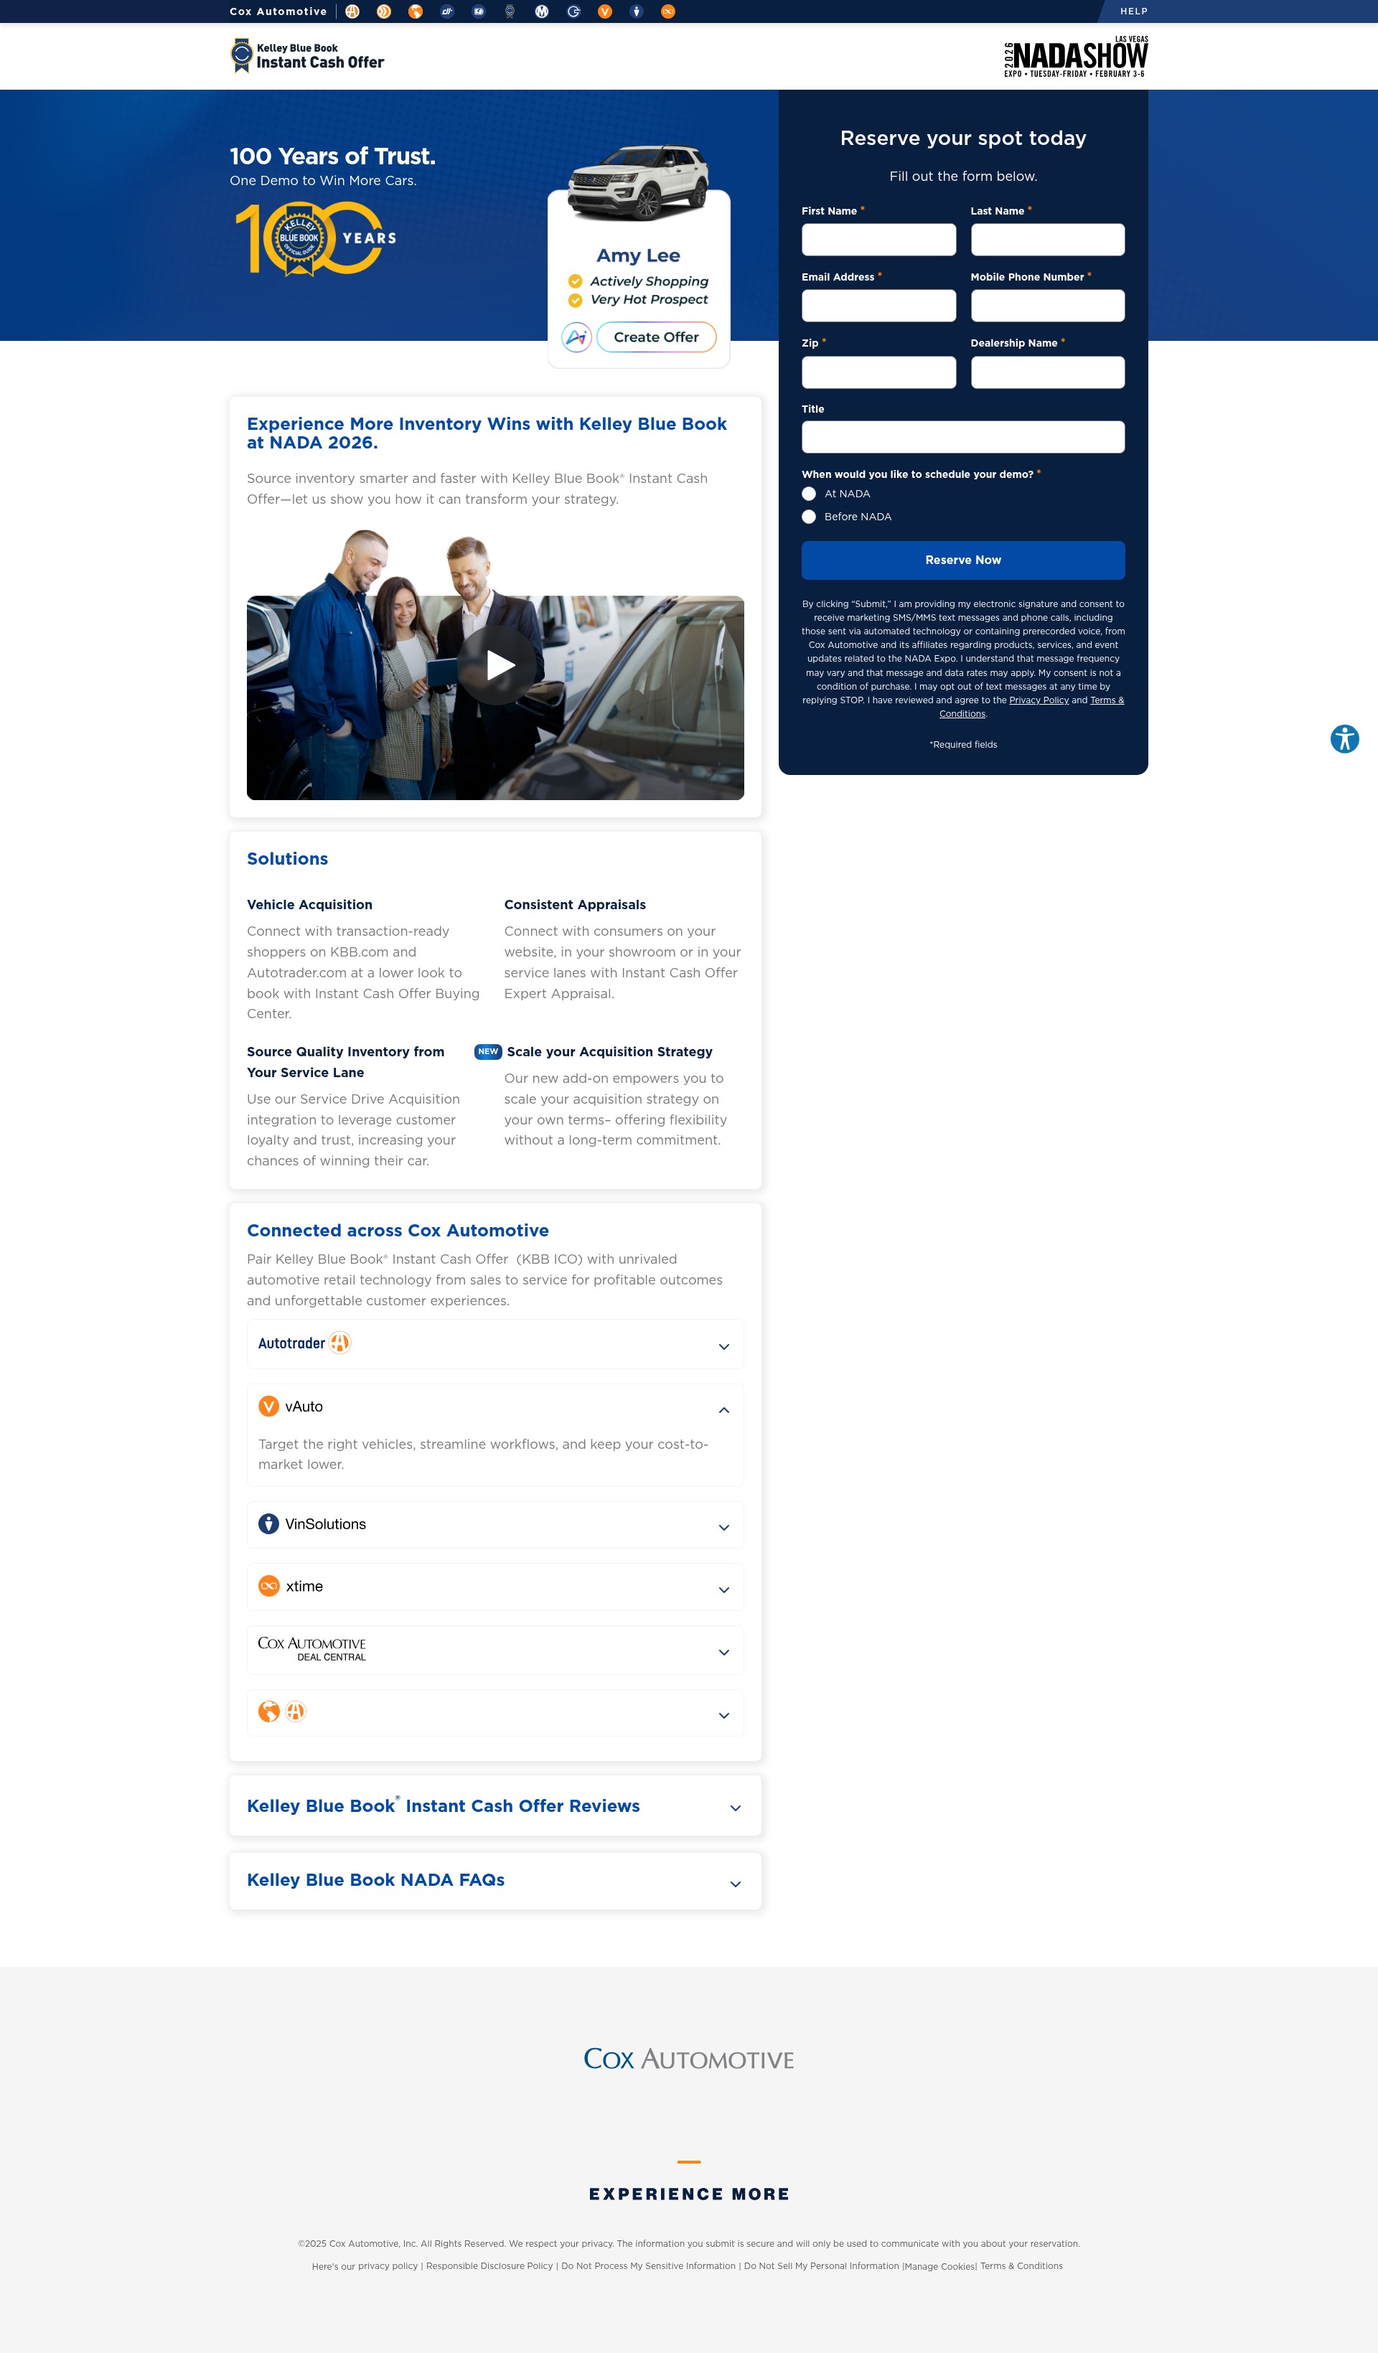This screenshot has width=1378, height=2353.
Task: Open the Privacy Policy link in the form disclaimer
Action: [x=1039, y=700]
